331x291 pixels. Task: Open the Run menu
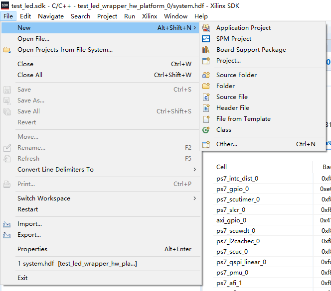tap(130, 16)
